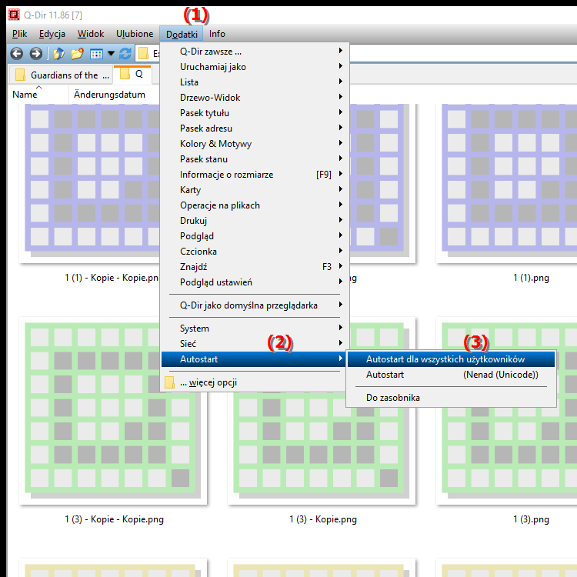Open the Karty submenu
Screen dimensions: 577x577
(255, 190)
